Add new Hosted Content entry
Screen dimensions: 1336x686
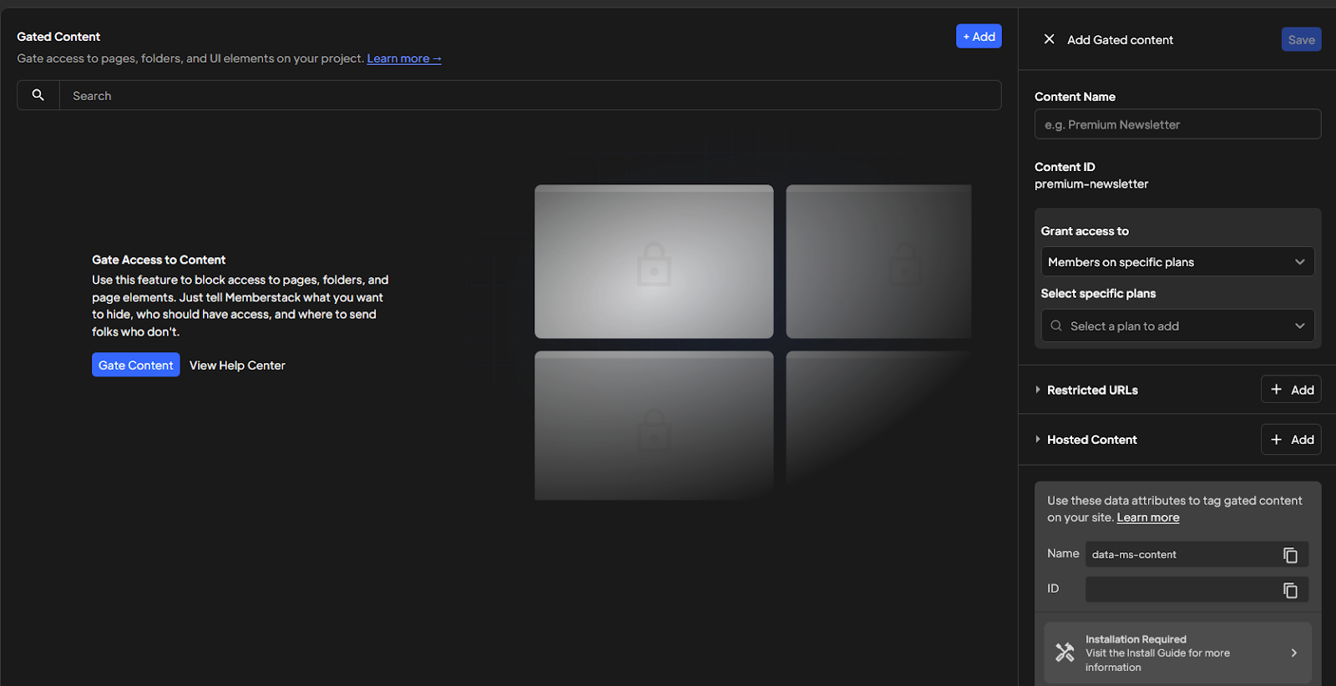point(1291,439)
